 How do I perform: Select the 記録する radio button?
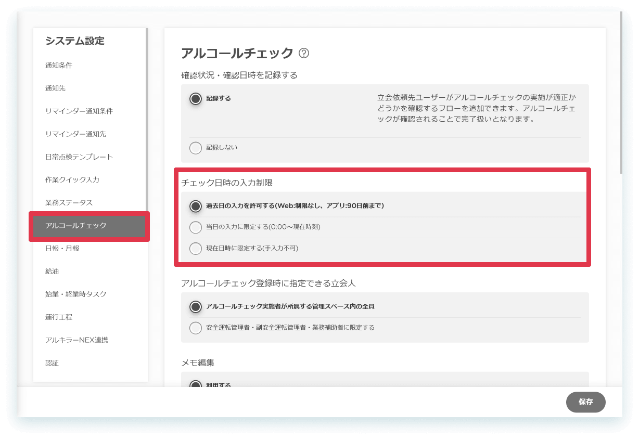click(196, 98)
